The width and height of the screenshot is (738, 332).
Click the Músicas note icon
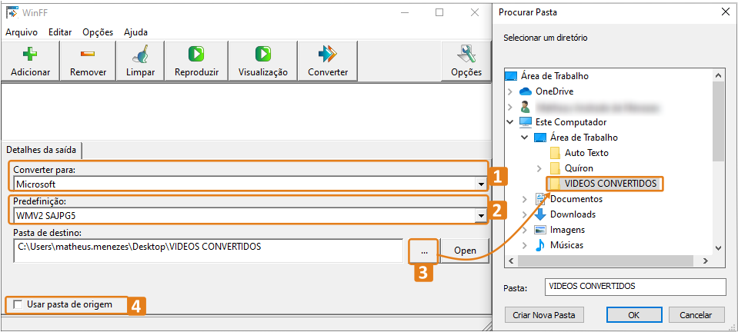click(x=540, y=245)
